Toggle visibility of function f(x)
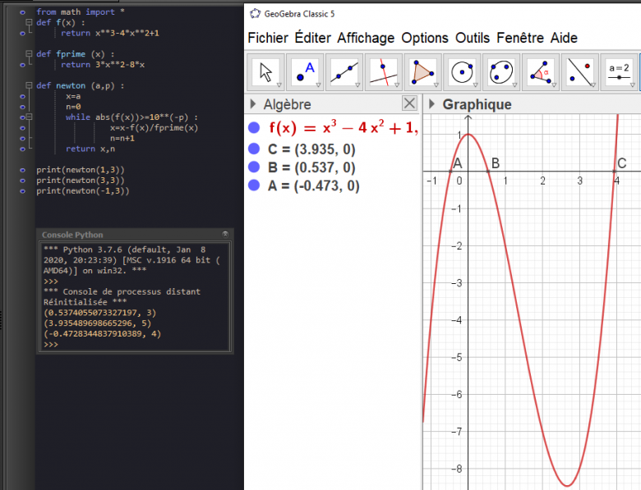Viewport: 641px width, 490px height. point(254,127)
